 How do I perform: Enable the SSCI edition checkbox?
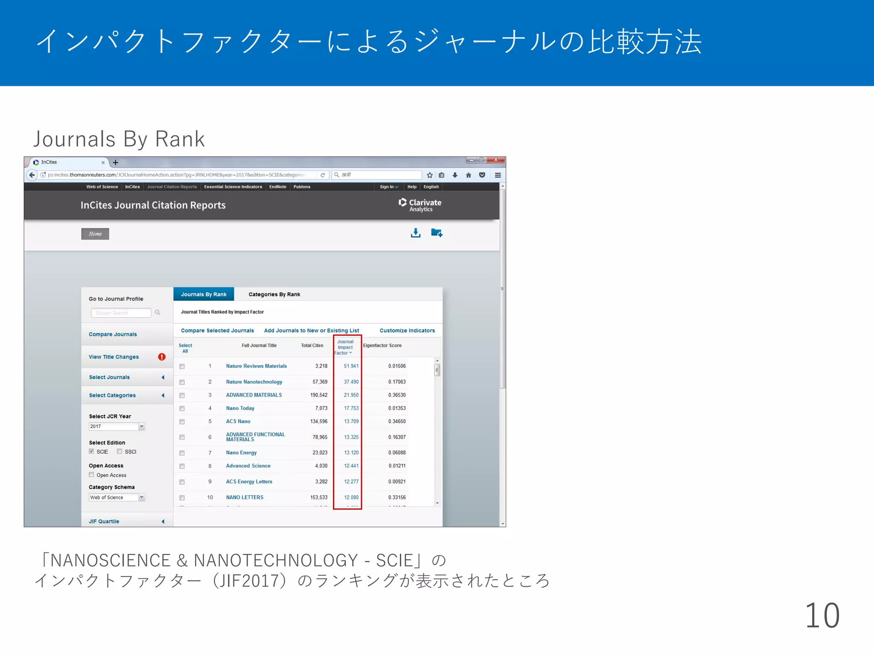click(119, 451)
